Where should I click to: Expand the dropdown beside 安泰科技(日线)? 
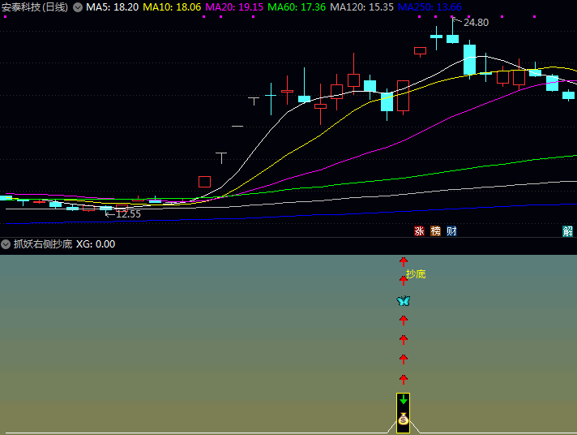(x=77, y=7)
